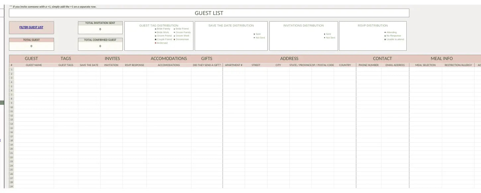Select the MEAL SELECTION column header
This screenshot has width=481, height=193.
pyautogui.click(x=426, y=65)
